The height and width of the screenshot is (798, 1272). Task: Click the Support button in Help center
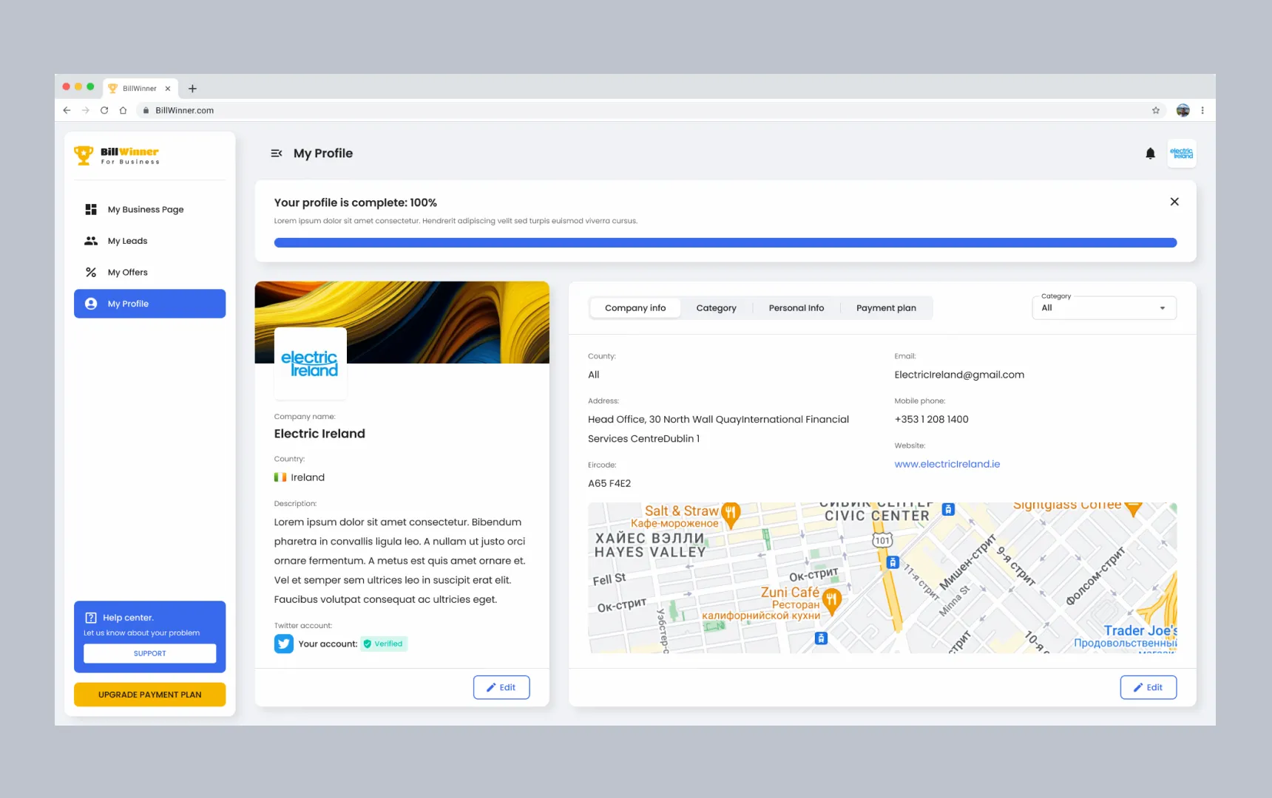[x=149, y=653]
